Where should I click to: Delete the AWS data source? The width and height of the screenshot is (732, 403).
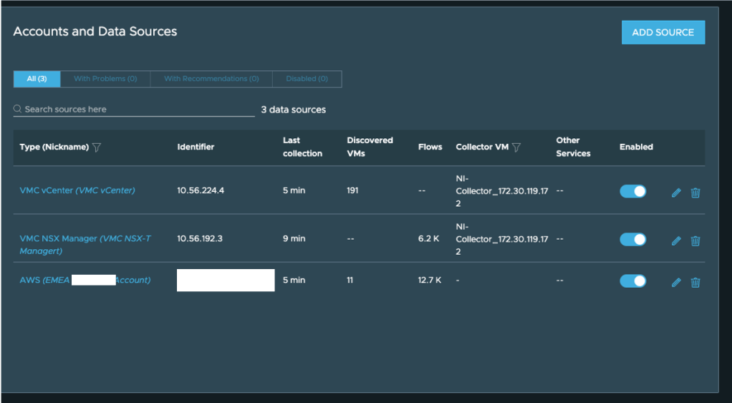(x=695, y=282)
